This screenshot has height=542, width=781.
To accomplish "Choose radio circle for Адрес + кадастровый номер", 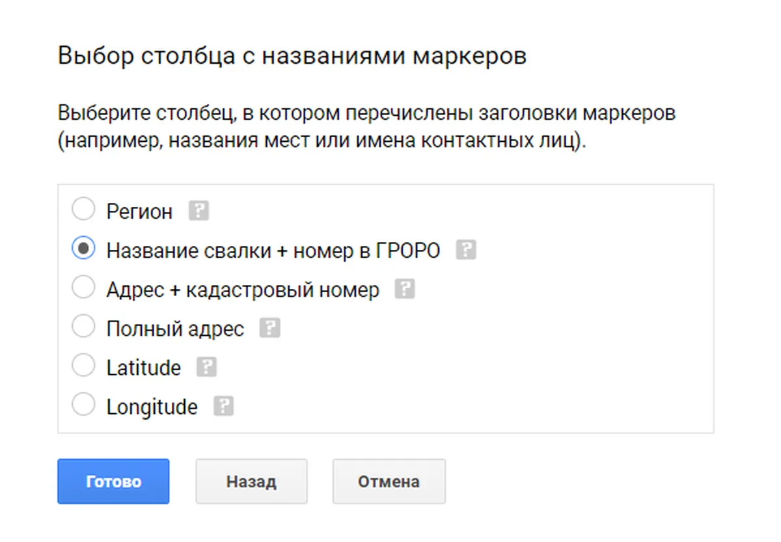I will 83,288.
